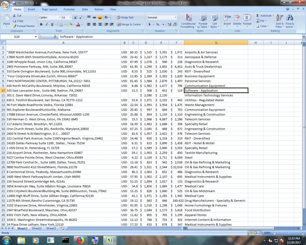Viewport: 306px width, 245px height.
Task: Open Firefox from the Windows taskbar
Action: pos(80,240)
